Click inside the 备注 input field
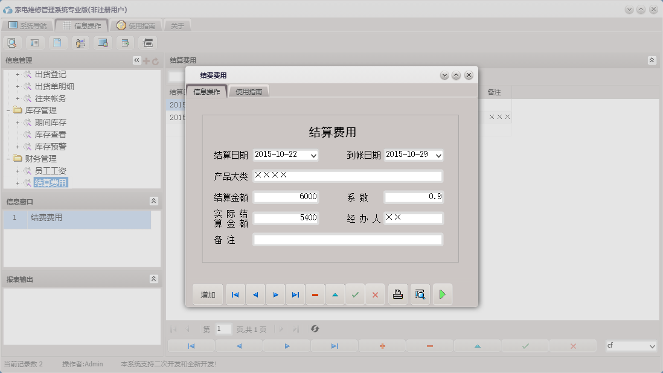Screen dimensions: 663x373 click(348, 239)
